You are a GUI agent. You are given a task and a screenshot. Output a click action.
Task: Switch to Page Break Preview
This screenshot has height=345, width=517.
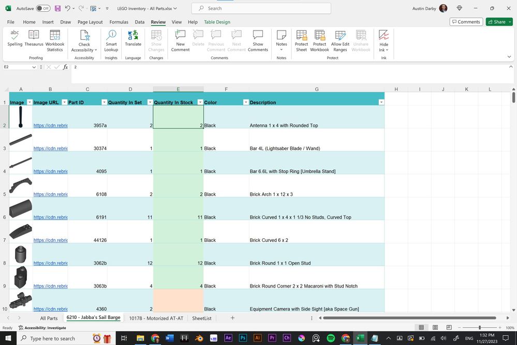coord(449,327)
